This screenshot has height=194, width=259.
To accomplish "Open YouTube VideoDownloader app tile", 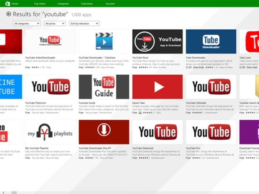I will pyautogui.click(x=50, y=41).
